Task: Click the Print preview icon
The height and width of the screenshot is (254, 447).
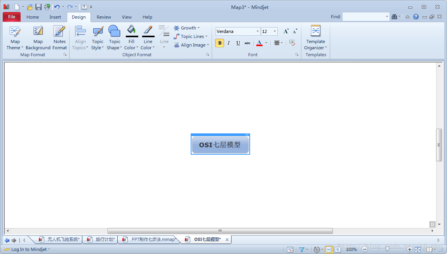Action: click(47, 7)
